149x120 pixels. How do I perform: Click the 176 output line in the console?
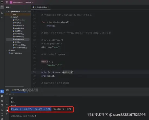click(13, 102)
